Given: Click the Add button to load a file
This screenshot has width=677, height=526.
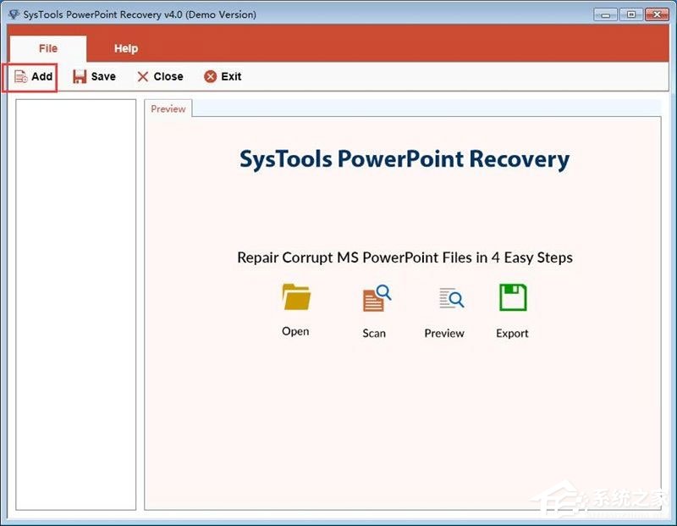Looking at the screenshot, I should (x=43, y=76).
